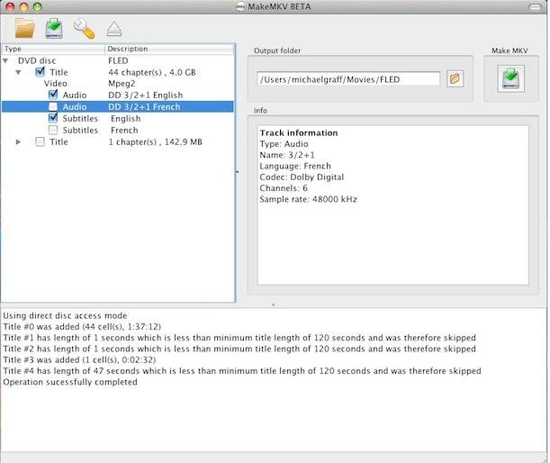This screenshot has height=463, width=550.
Task: Click the '44 chapter(s) , 4.0 GB' text
Action: point(152,72)
